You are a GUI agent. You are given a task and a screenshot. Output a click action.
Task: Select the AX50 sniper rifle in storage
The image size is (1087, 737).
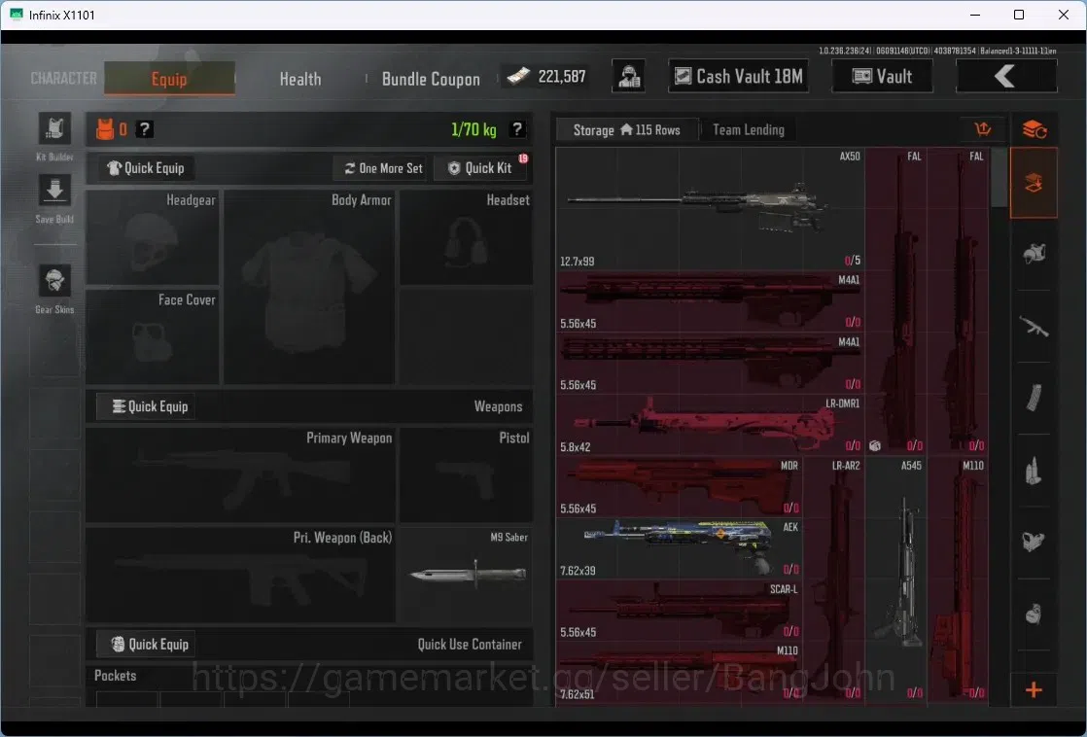(x=710, y=209)
